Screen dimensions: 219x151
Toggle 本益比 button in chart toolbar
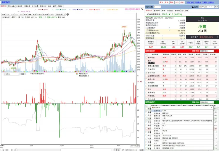(x=40, y=14)
